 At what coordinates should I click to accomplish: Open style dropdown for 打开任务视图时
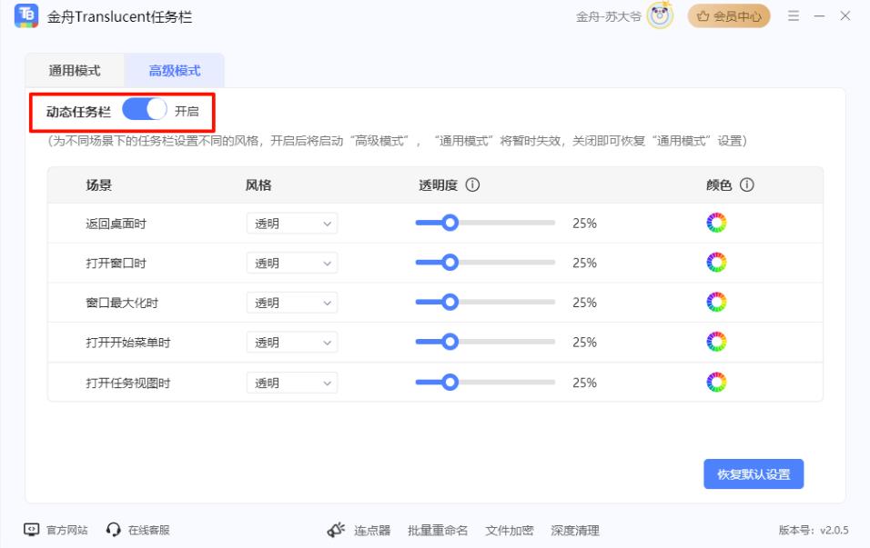coord(292,383)
